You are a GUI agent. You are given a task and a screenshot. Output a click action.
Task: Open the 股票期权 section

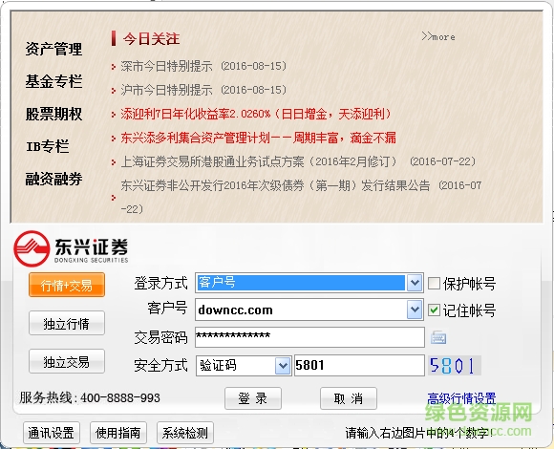tap(53, 114)
